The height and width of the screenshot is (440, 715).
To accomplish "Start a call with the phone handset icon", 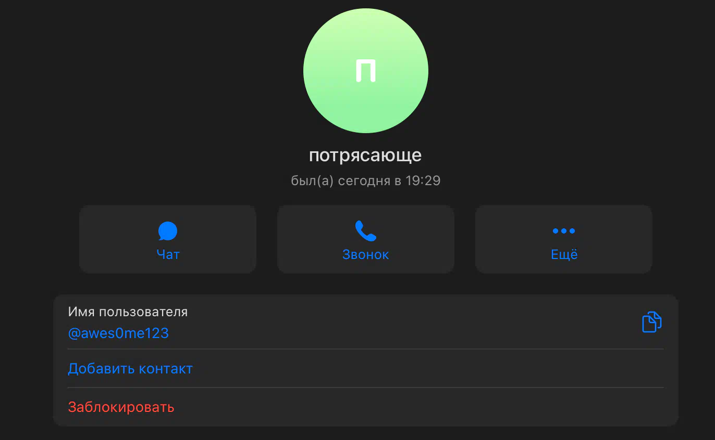I will pos(365,231).
